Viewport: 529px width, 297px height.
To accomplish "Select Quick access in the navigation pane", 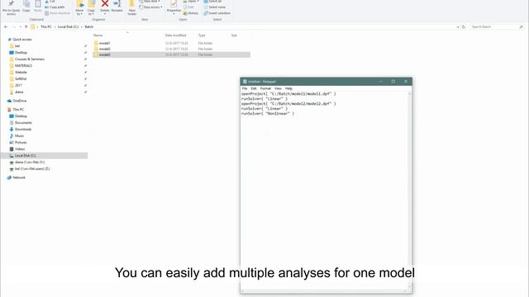I will pyautogui.click(x=22, y=40).
